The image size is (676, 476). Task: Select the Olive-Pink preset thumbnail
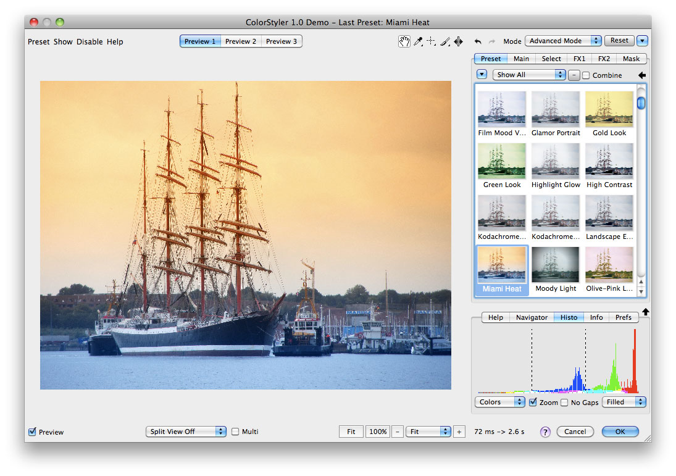[609, 265]
